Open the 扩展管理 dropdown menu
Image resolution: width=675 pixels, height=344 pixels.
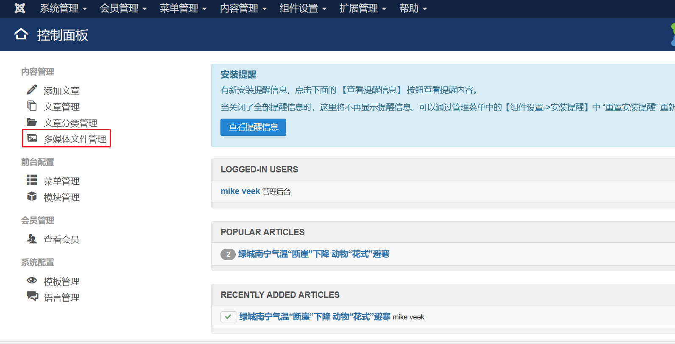[363, 8]
